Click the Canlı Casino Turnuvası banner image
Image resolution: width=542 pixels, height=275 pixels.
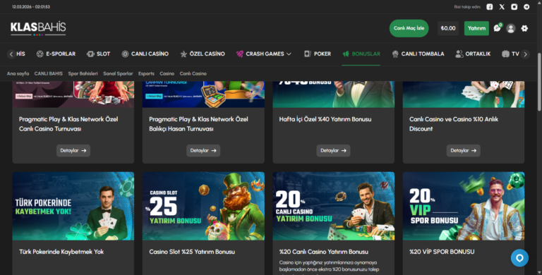click(73, 94)
